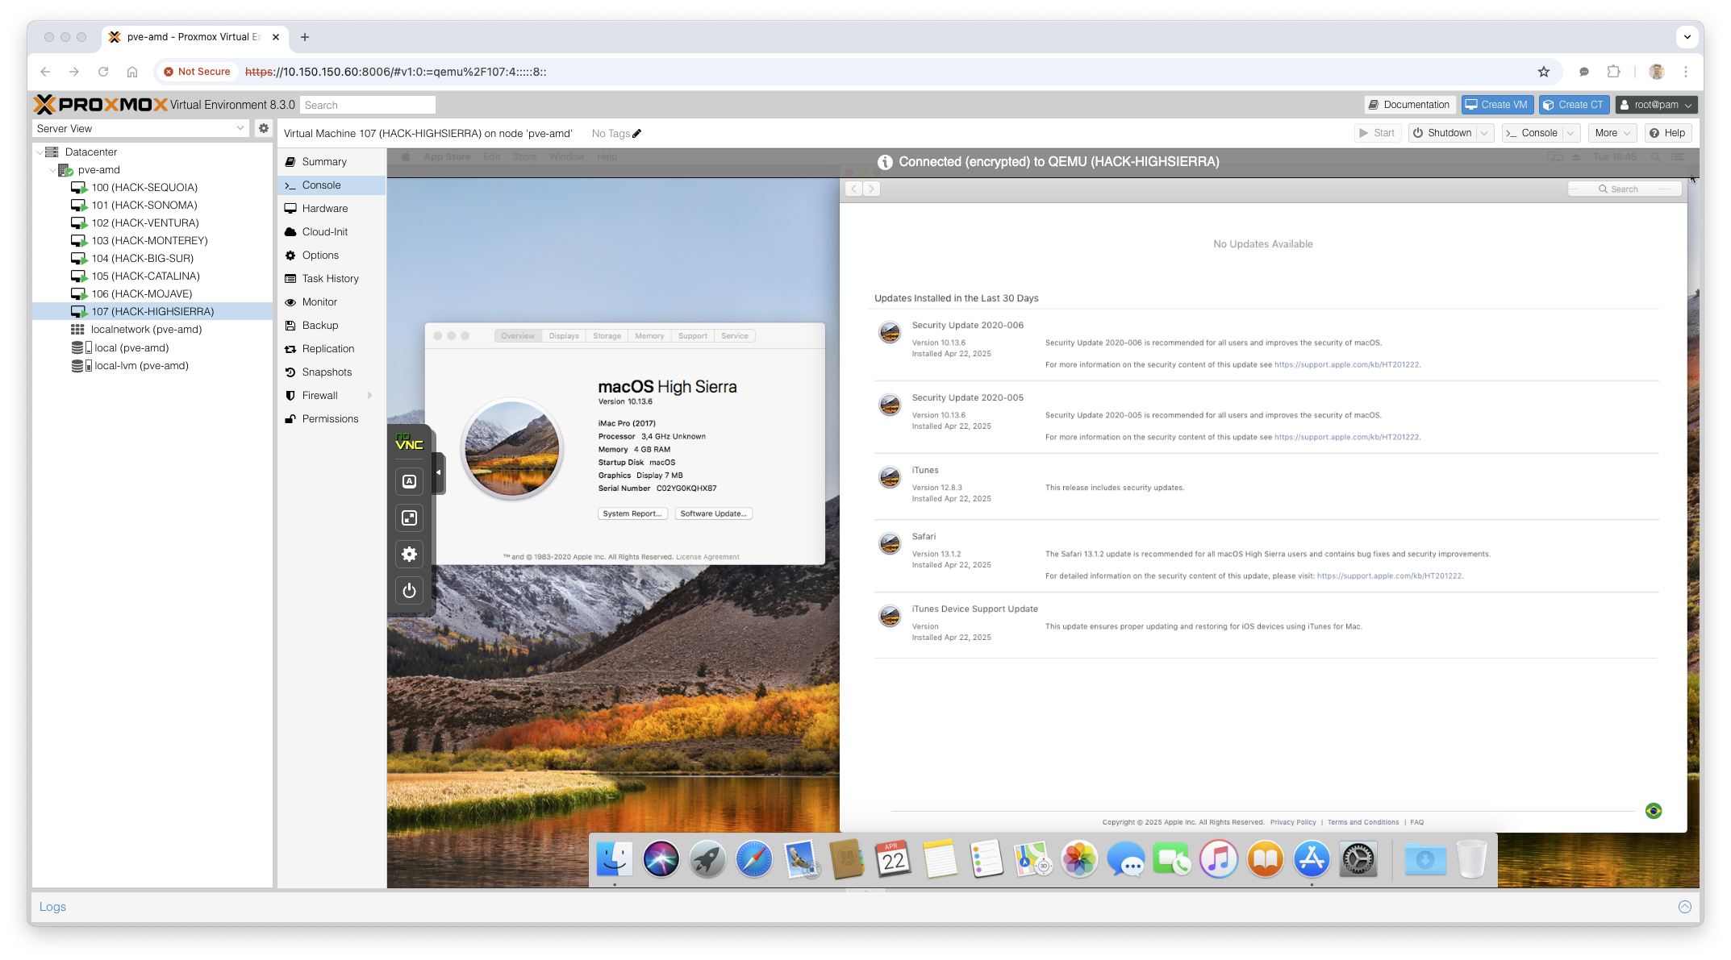Edit VM tags with pencil icon
1731x960 pixels.
click(x=637, y=134)
